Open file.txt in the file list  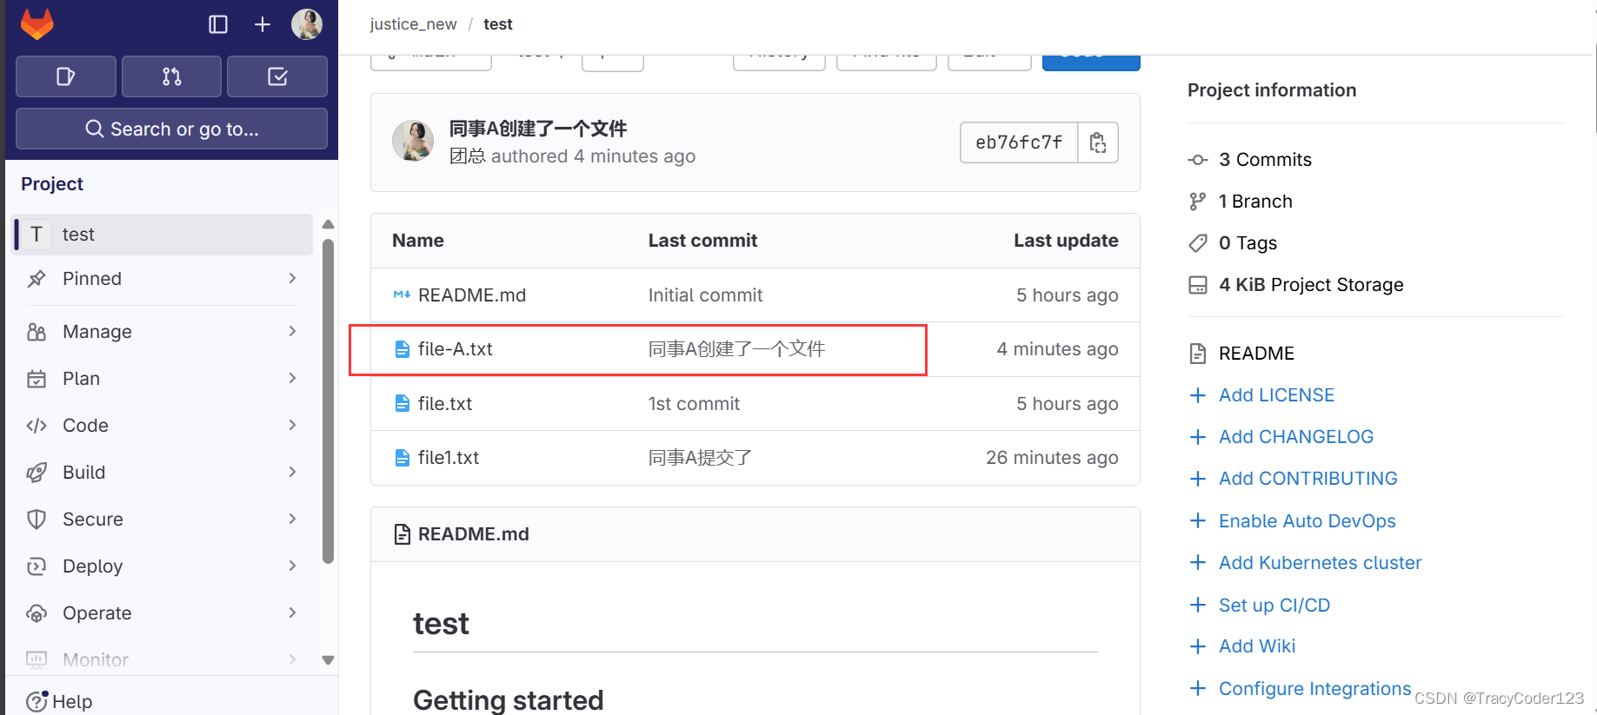[x=445, y=404]
